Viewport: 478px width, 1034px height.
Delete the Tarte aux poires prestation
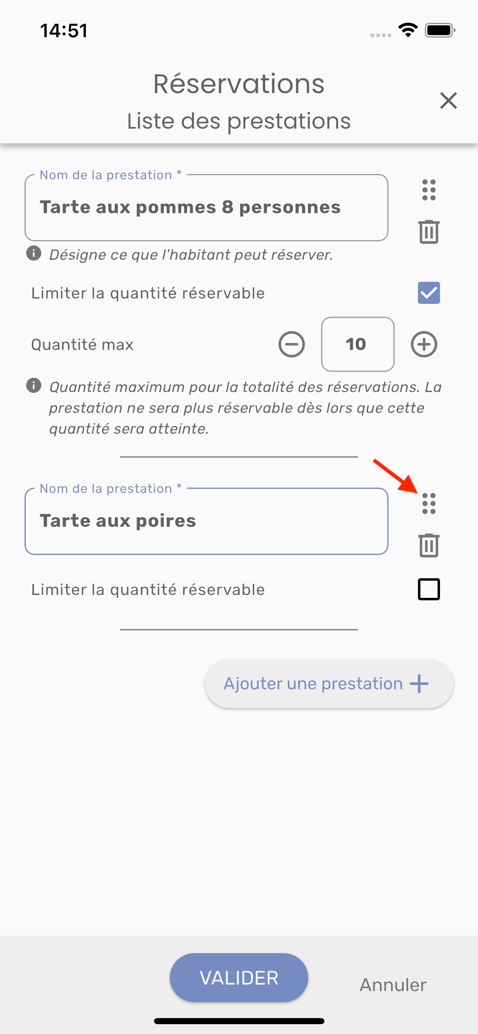(x=429, y=545)
